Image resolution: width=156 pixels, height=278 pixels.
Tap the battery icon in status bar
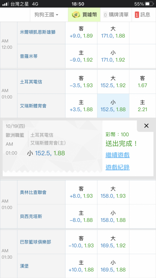[149, 4]
